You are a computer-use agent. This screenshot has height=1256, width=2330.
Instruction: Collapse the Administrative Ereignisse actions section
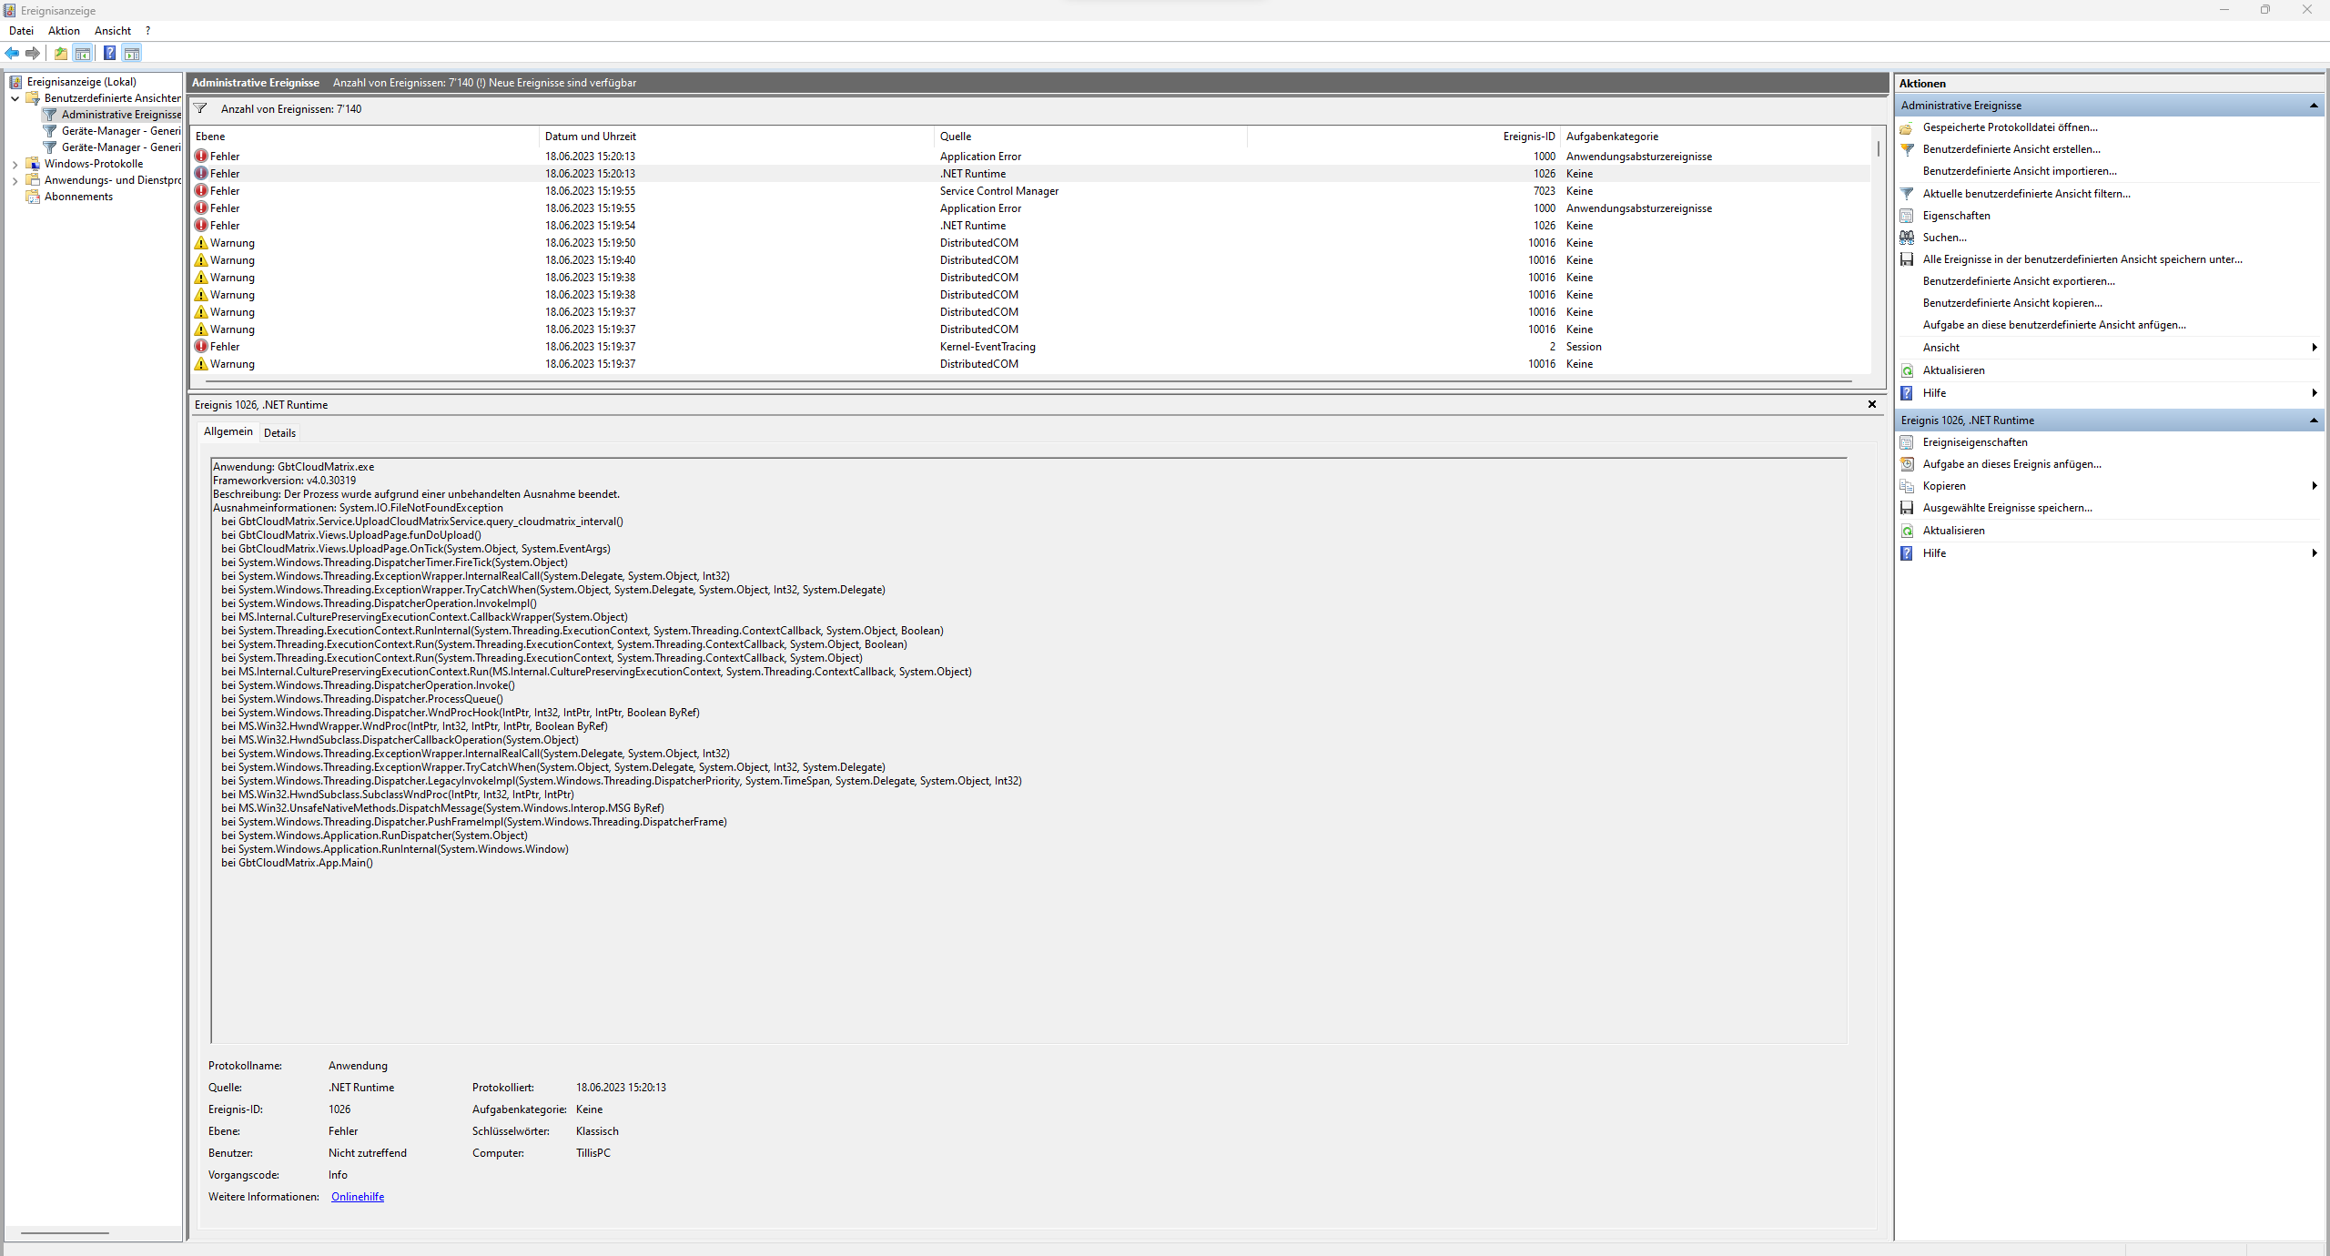click(x=2313, y=106)
